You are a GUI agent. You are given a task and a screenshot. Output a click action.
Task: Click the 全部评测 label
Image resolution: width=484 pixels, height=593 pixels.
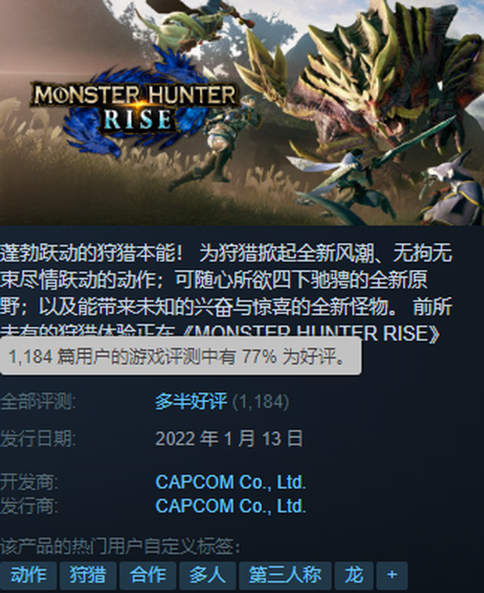tap(38, 401)
